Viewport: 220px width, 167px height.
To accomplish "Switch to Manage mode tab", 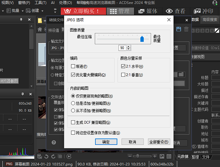I will coord(120,11).
